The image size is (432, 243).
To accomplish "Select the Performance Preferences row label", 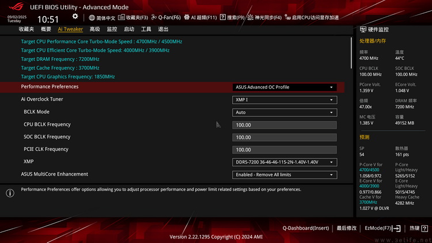I will [50, 86].
